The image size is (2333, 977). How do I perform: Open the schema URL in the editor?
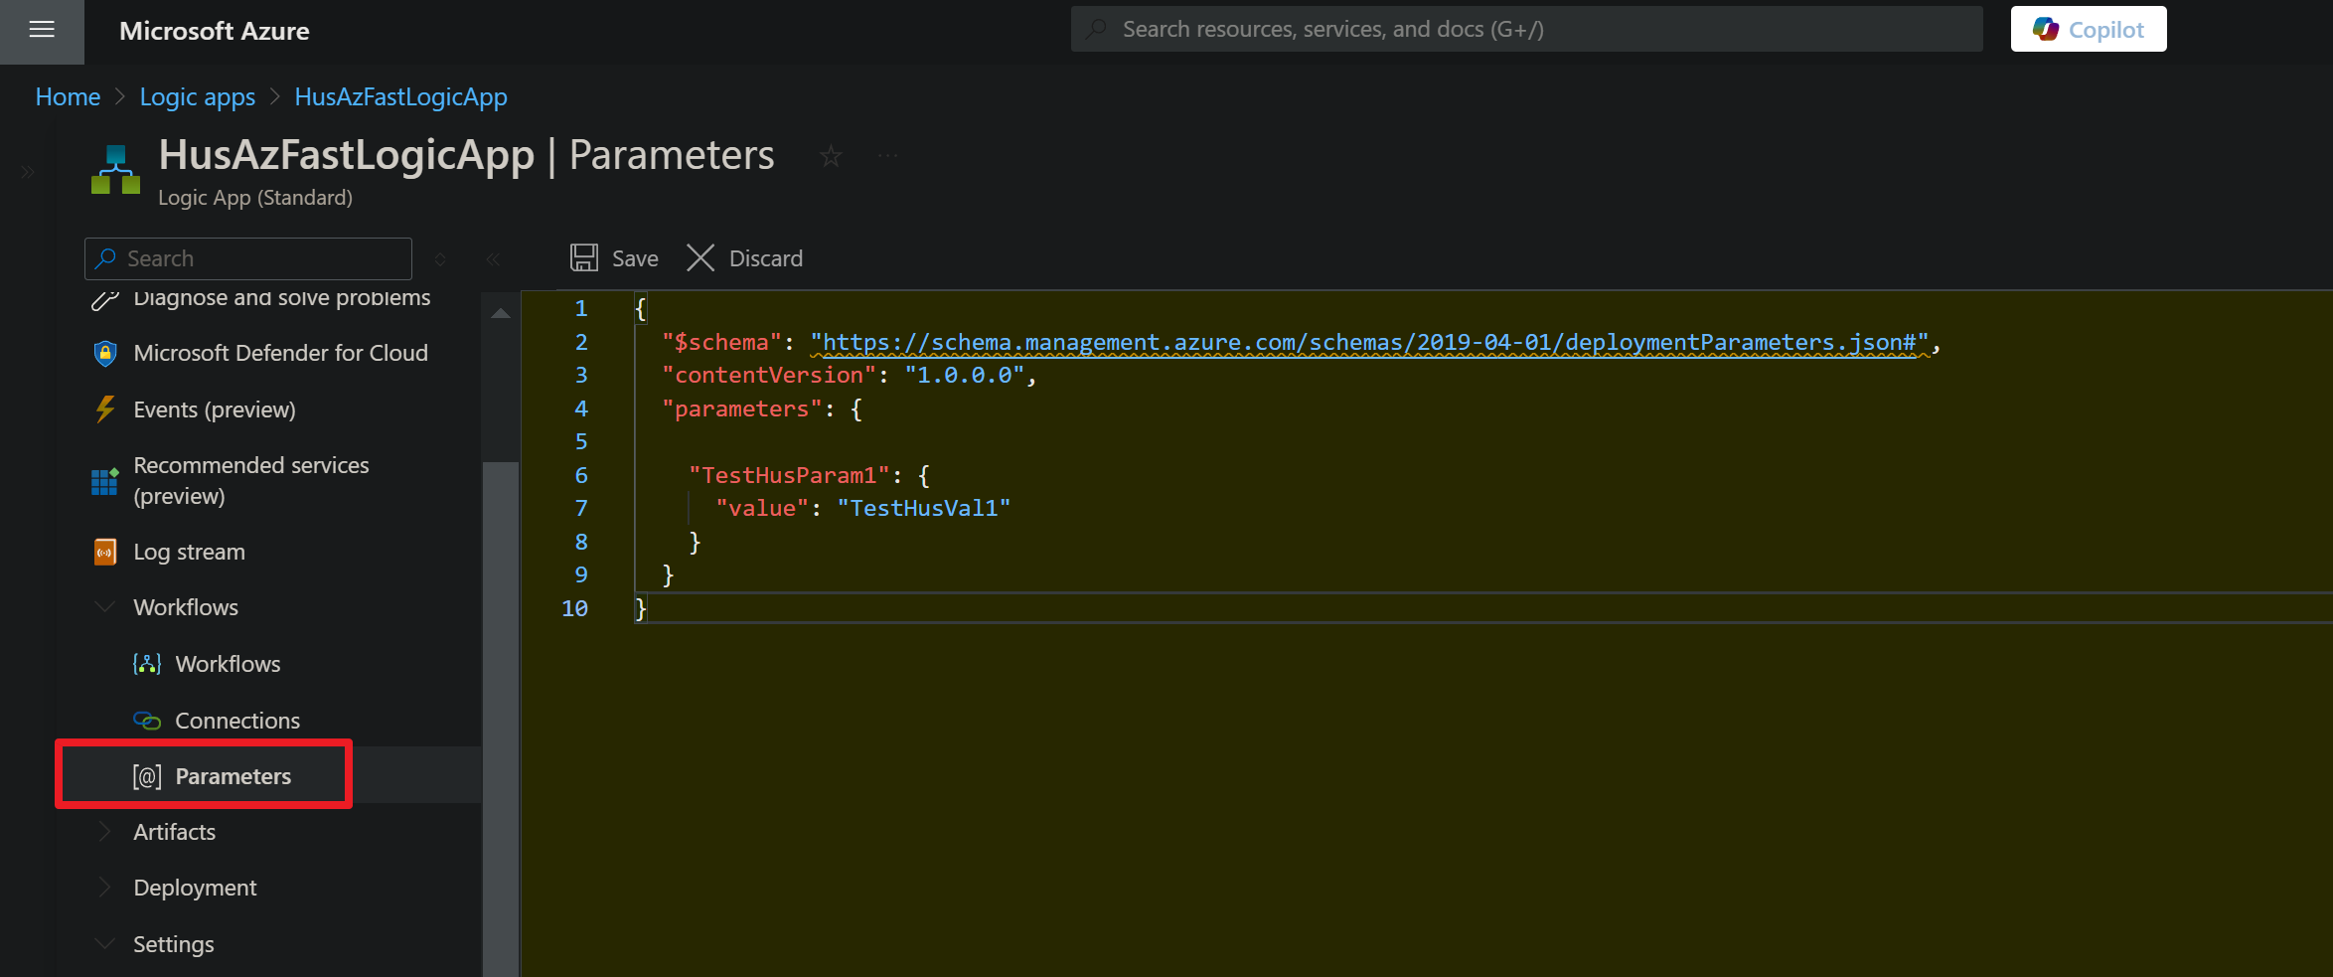pyautogui.click(x=1370, y=342)
